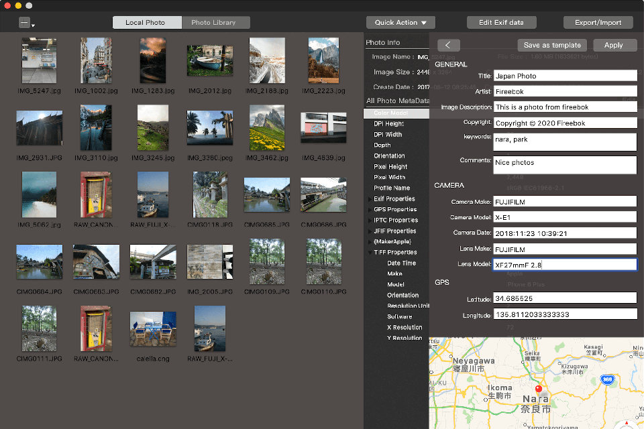The height and width of the screenshot is (429, 644).
Task: Expand the GPS Properties tree item
Action: click(370, 209)
